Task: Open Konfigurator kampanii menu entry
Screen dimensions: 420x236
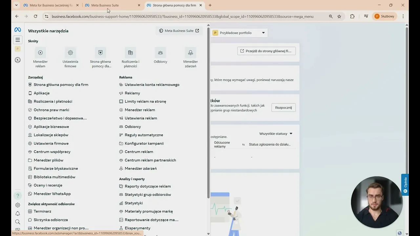Action: [141, 144]
